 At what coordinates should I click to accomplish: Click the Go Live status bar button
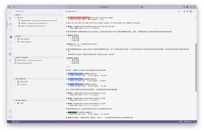click(x=188, y=122)
